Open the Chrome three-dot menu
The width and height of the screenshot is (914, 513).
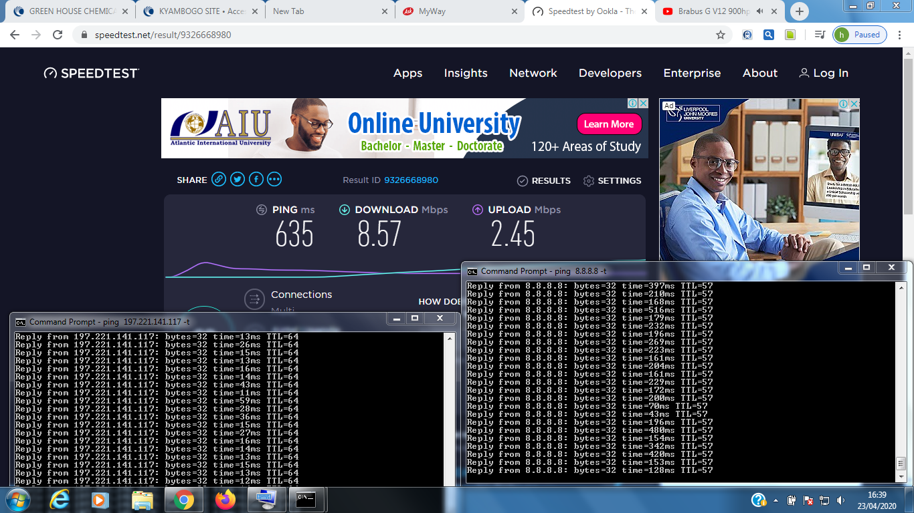click(900, 35)
